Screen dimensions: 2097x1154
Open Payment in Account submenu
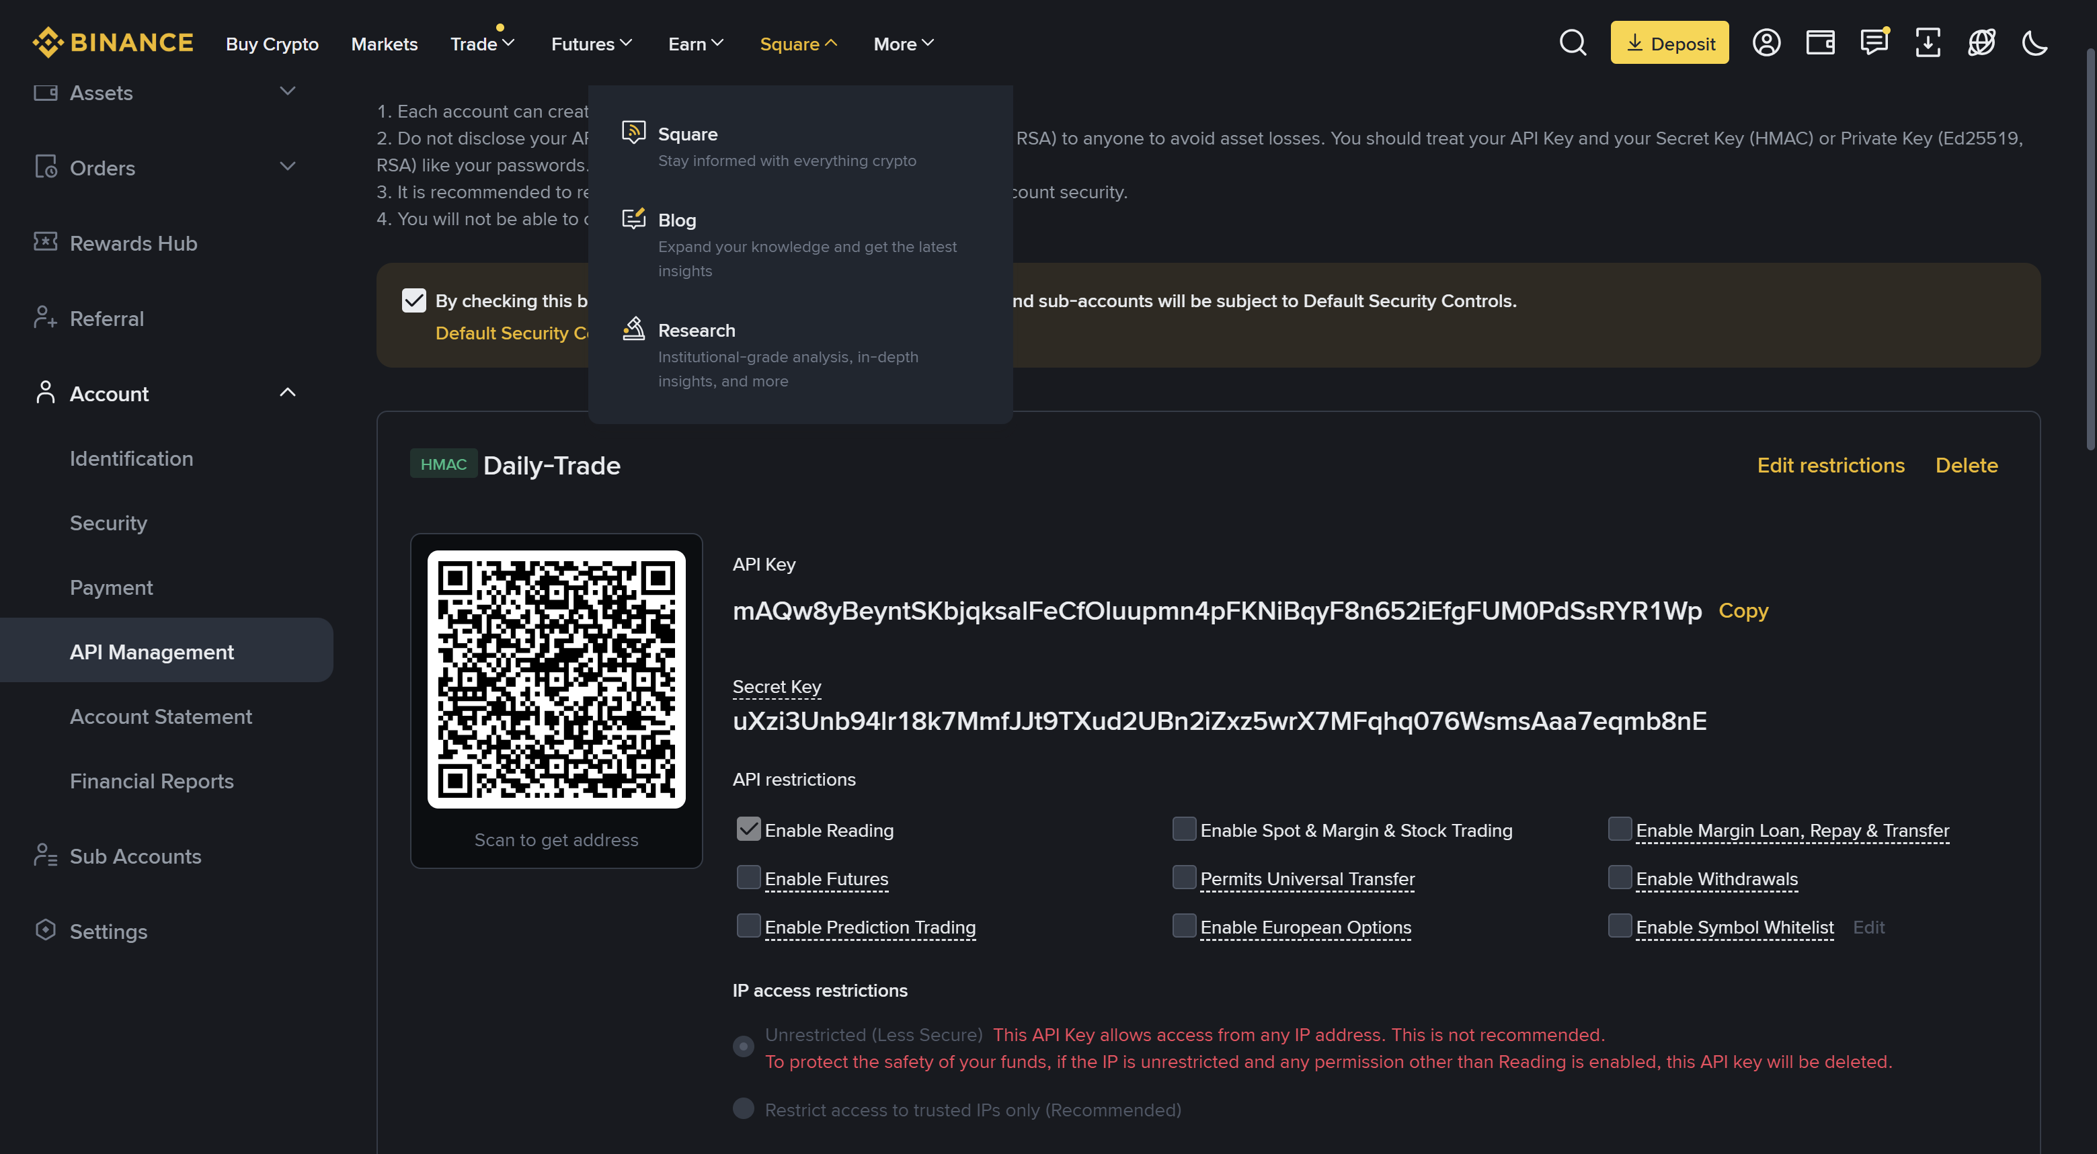111,587
